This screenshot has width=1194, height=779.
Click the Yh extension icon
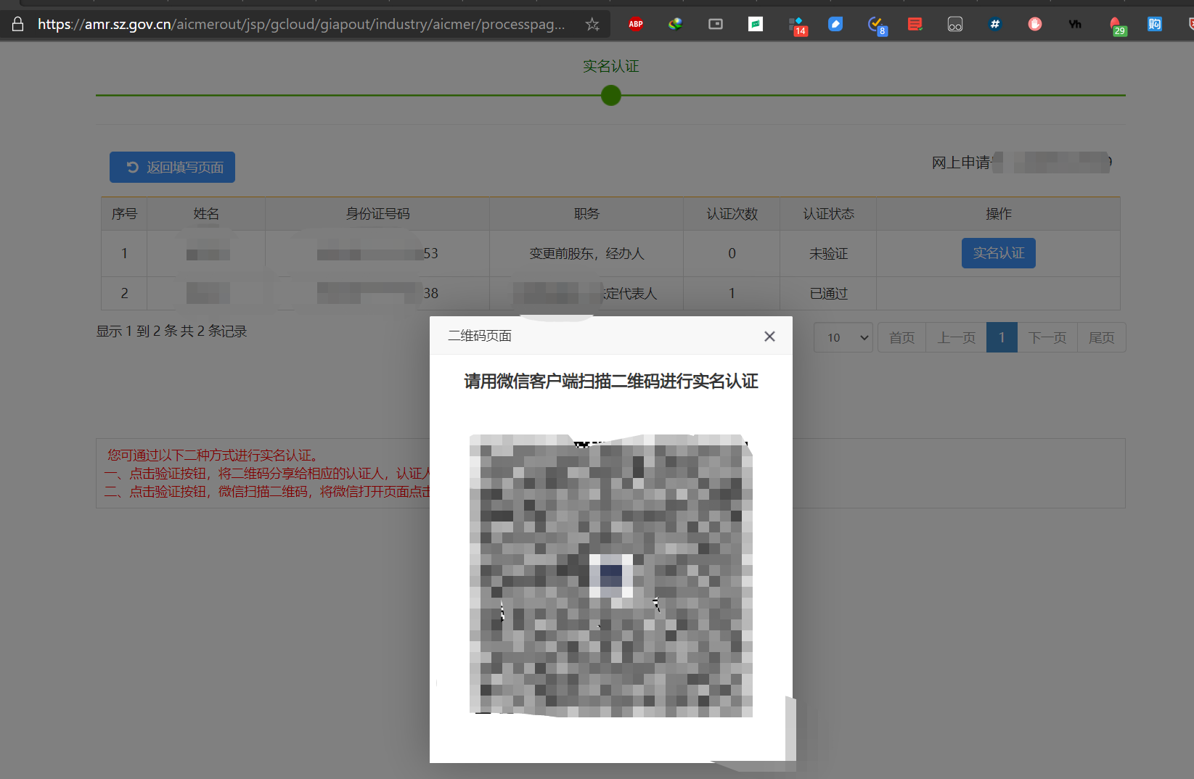coord(1075,24)
